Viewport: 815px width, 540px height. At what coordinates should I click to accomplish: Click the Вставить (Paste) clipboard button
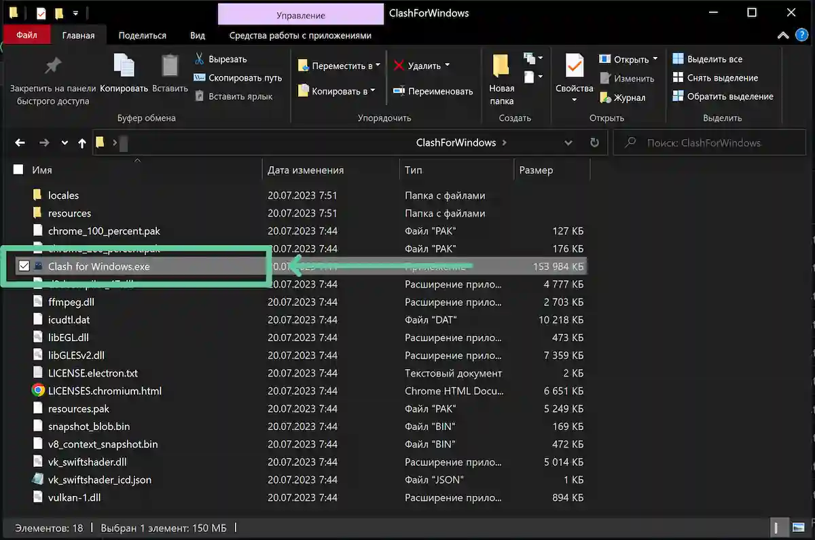coord(170,74)
